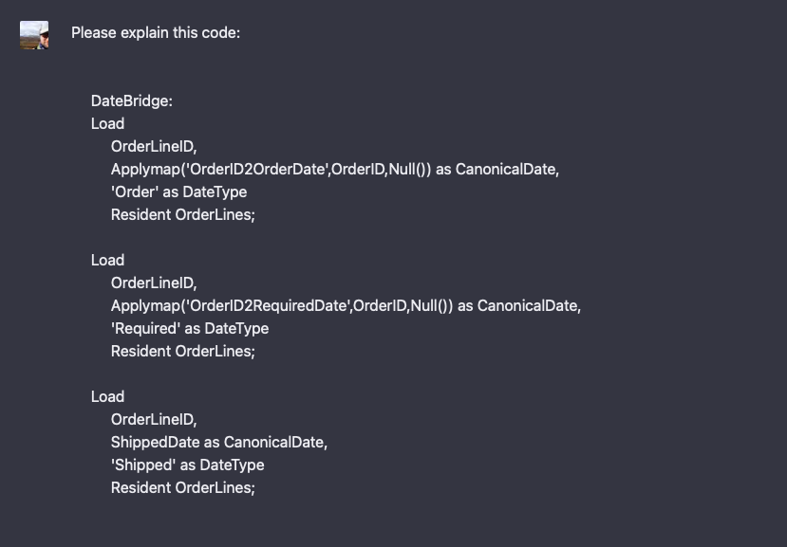The height and width of the screenshot is (547, 787).
Task: Click OrderLineID in the third Load block
Action: click(154, 420)
